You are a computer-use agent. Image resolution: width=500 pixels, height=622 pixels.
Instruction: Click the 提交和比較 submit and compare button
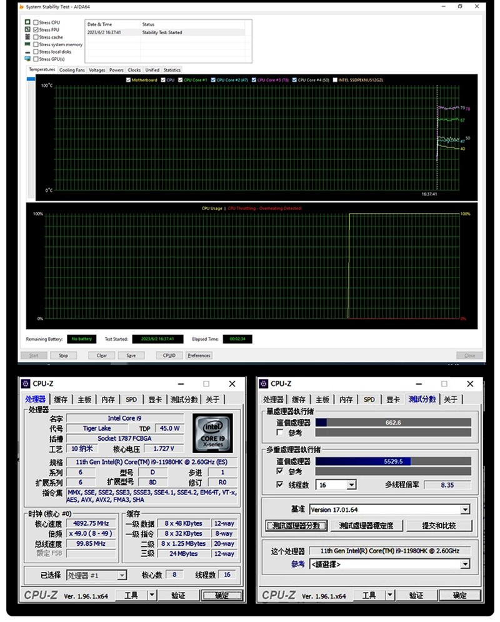439,526
